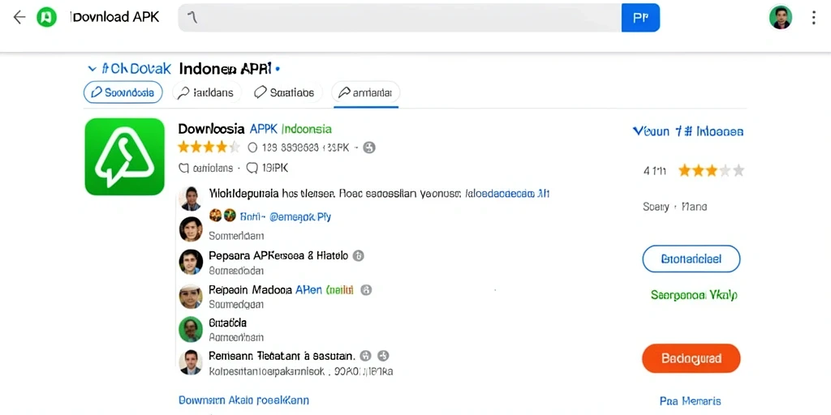The height and width of the screenshot is (415, 831).
Task: Select the Gntadcia reviewer name
Action: pyautogui.click(x=227, y=323)
